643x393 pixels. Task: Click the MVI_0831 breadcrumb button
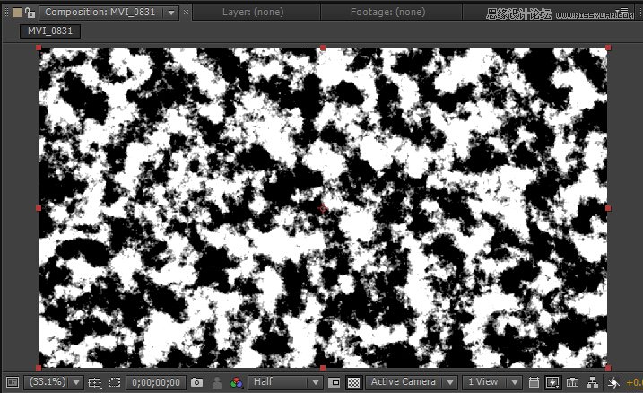51,31
